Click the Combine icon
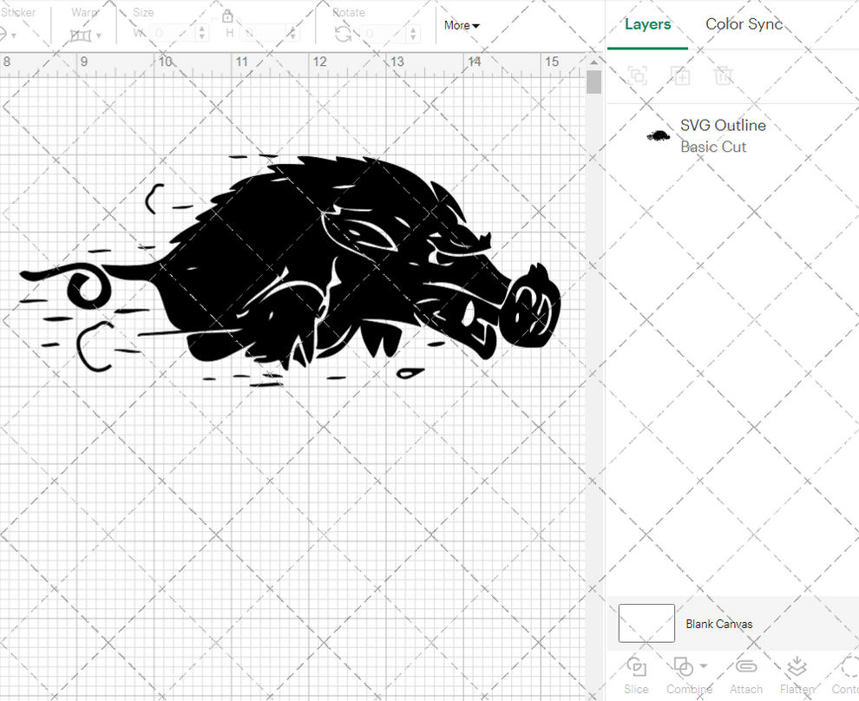 coord(685,666)
